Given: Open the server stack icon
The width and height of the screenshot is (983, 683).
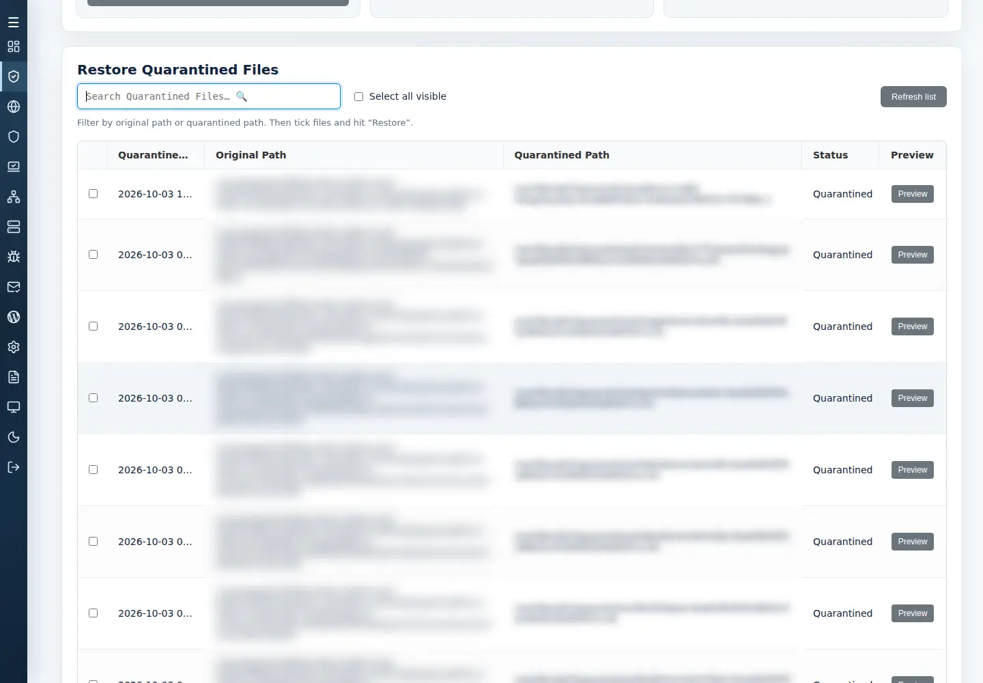Looking at the screenshot, I should click(x=14, y=227).
